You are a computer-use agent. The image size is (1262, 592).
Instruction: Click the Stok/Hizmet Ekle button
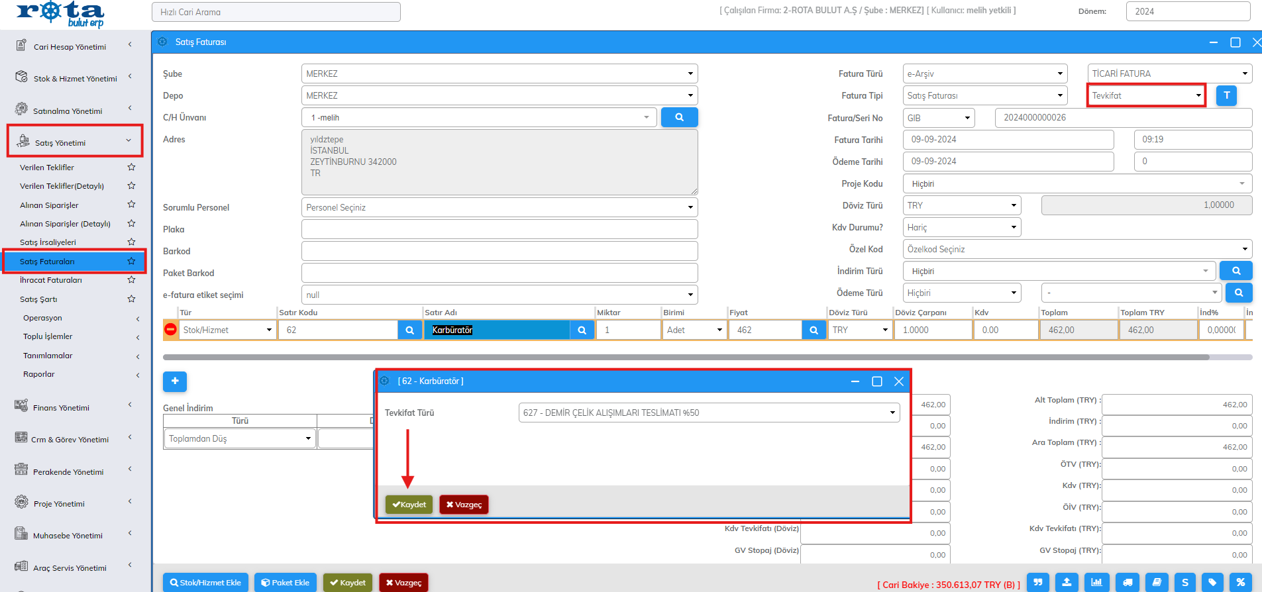[x=205, y=583]
